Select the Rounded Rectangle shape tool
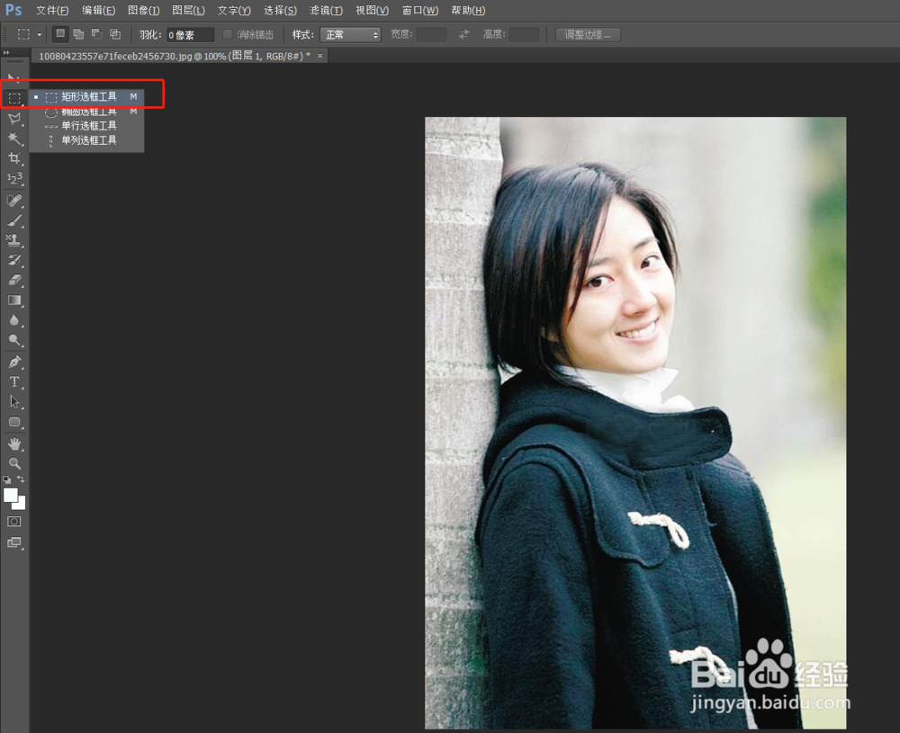This screenshot has width=900, height=733. point(13,422)
